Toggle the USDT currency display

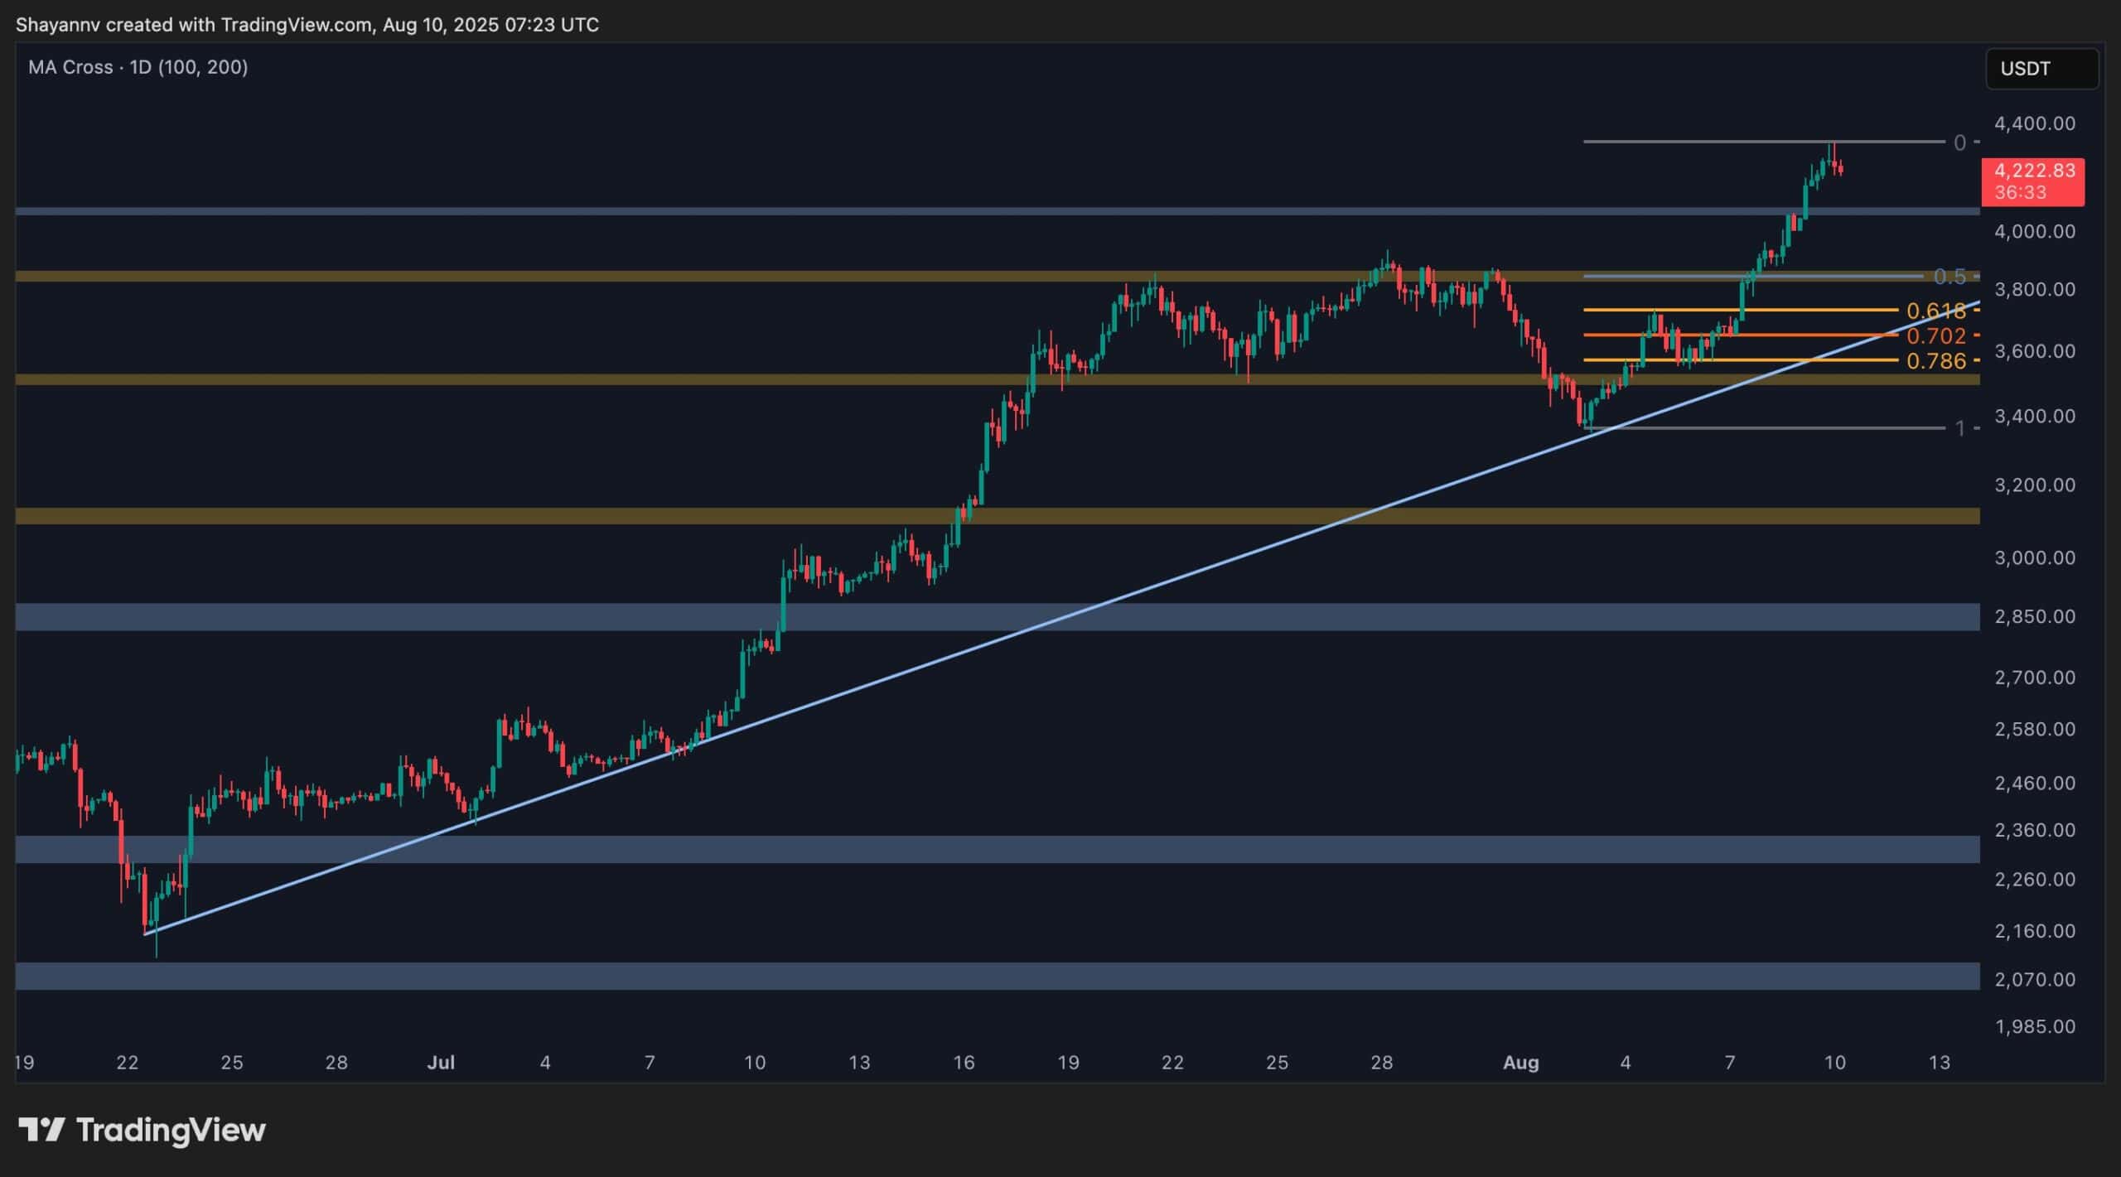pos(2042,69)
